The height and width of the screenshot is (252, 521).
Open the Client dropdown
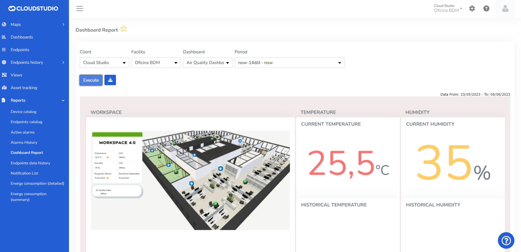104,63
